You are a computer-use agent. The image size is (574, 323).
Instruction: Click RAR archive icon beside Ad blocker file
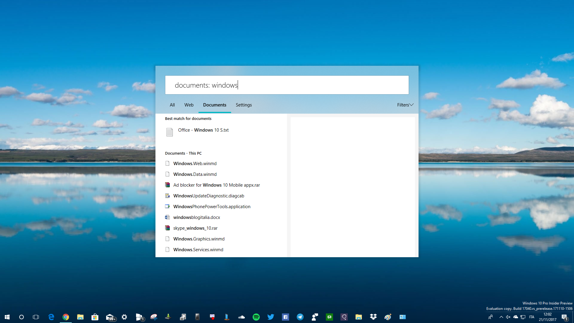(x=167, y=185)
